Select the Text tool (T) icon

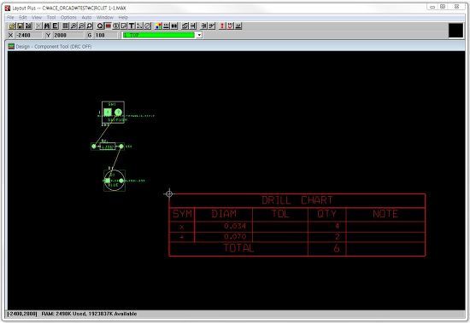click(x=132, y=26)
